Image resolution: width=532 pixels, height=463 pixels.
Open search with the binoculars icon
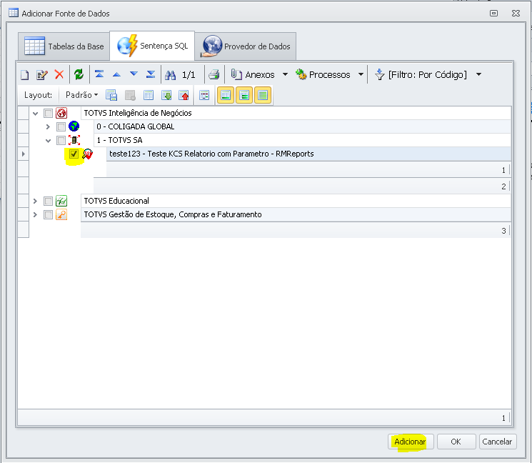[171, 75]
